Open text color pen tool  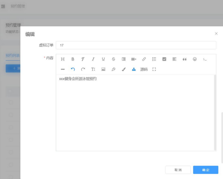click(113, 69)
